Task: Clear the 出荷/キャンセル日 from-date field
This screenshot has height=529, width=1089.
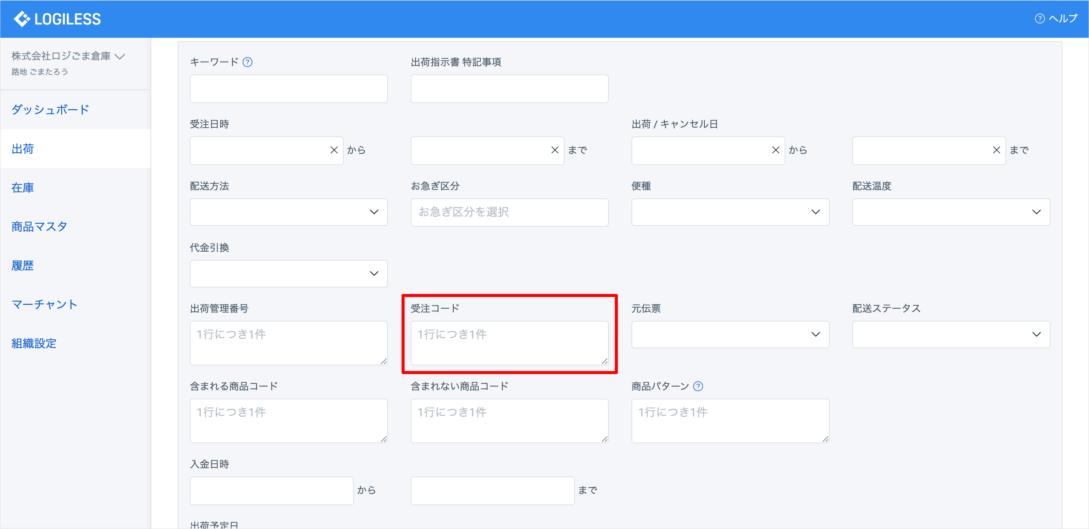Action: point(775,150)
